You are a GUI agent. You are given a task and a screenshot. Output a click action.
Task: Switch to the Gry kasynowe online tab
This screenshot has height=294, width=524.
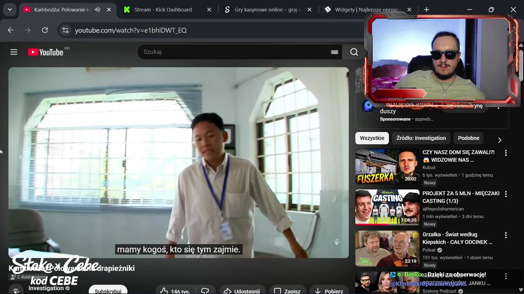pos(268,9)
